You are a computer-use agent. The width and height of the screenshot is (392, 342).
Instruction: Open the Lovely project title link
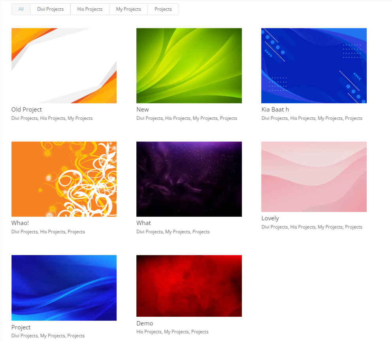click(x=270, y=218)
